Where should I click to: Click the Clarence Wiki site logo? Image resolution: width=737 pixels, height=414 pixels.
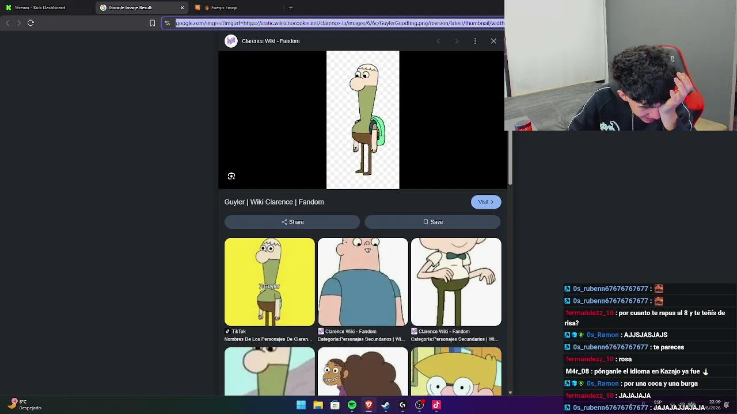231,41
